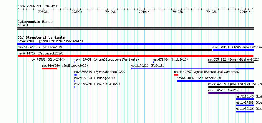Open the nsv6406960 (Sedlazeck2020) label
Screen dimensions: 262x123
click(65, 66)
